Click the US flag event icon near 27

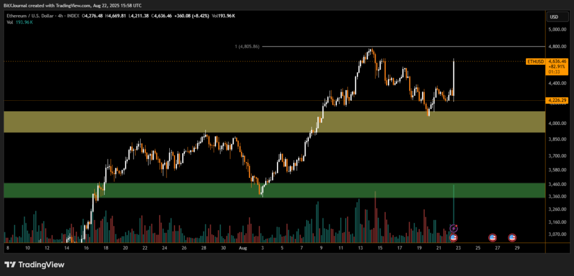(492, 238)
